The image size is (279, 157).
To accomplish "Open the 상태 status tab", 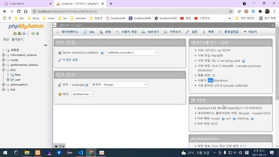I will pyautogui.click(x=105, y=32).
